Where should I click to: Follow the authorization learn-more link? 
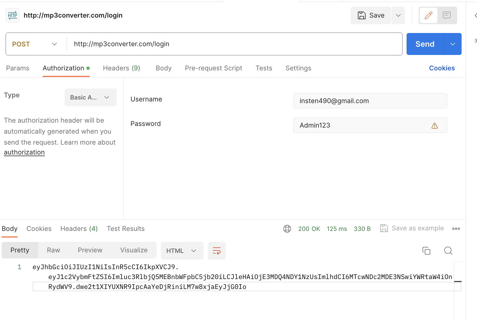coord(24,152)
